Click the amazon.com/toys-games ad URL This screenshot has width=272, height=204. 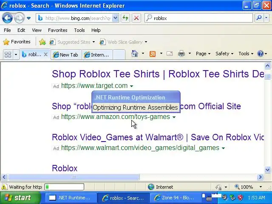coord(116,117)
